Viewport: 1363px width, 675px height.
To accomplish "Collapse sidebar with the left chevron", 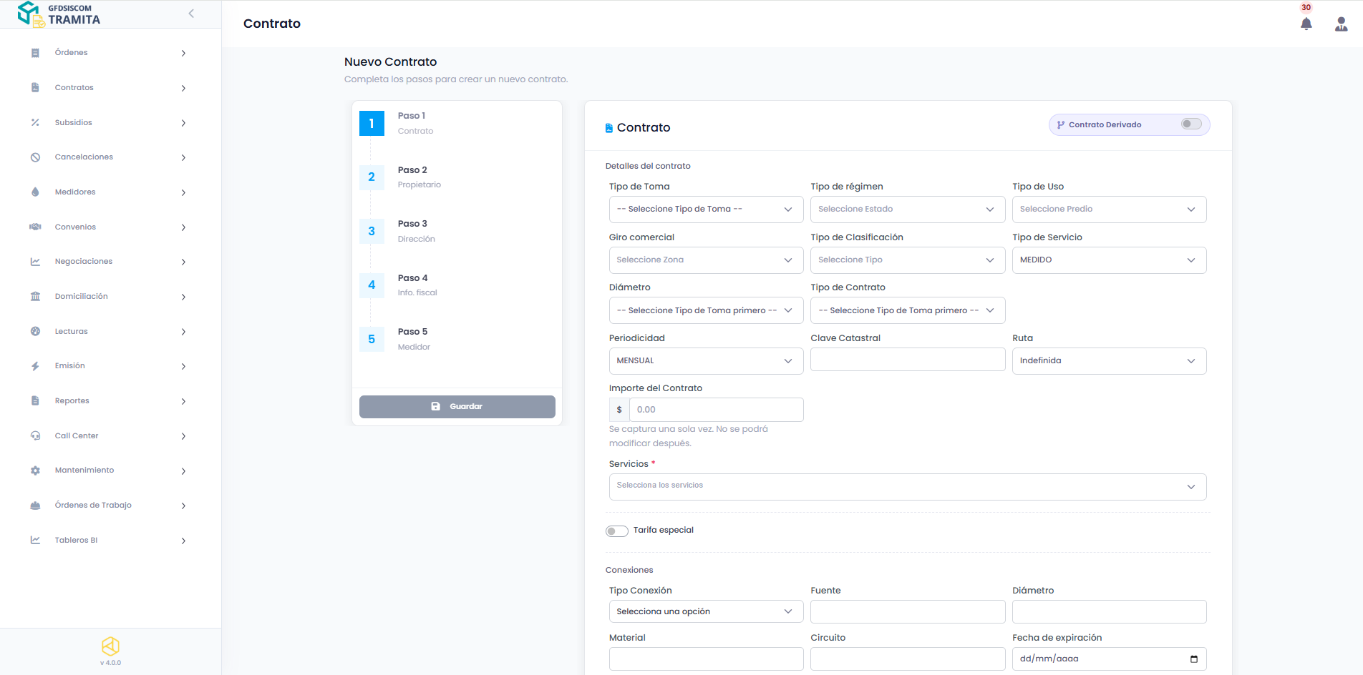I will [191, 14].
